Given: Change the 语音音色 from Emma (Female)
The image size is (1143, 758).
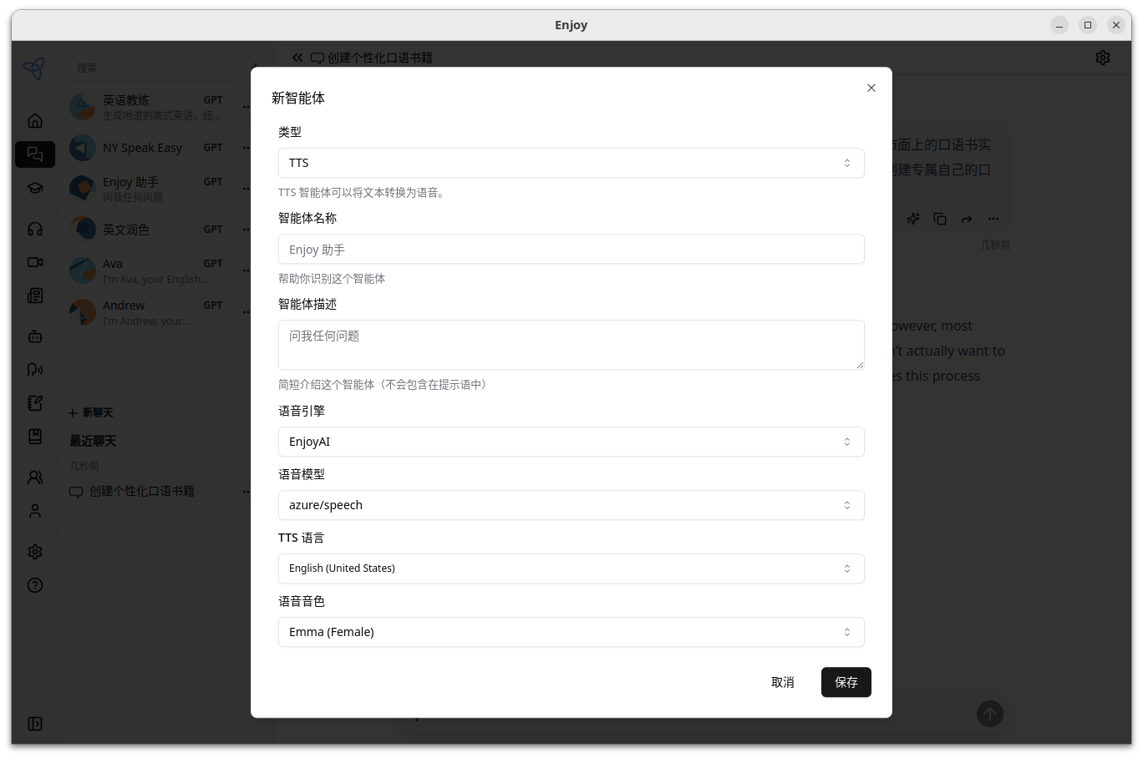Looking at the screenshot, I should pos(571,632).
